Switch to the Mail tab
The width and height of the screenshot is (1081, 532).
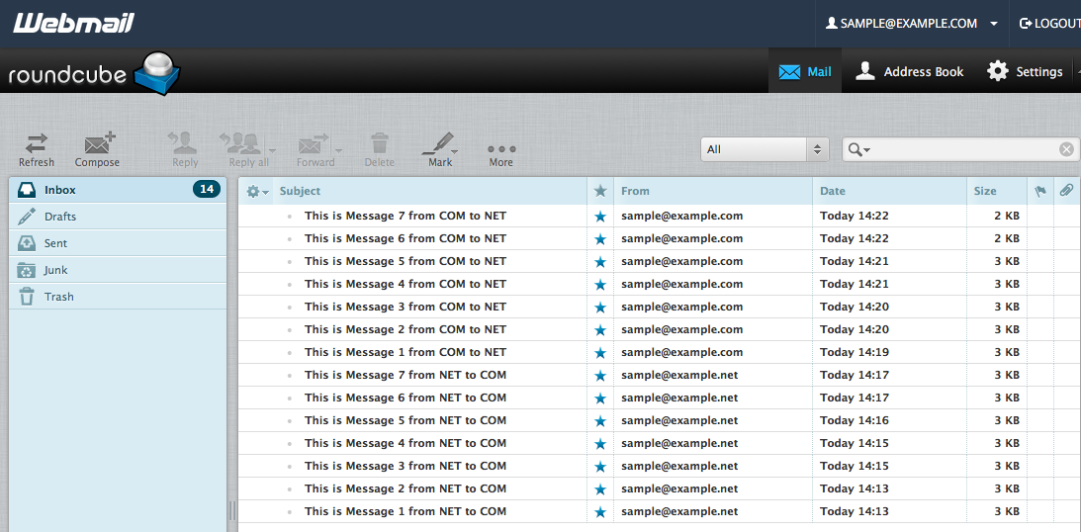(x=805, y=71)
